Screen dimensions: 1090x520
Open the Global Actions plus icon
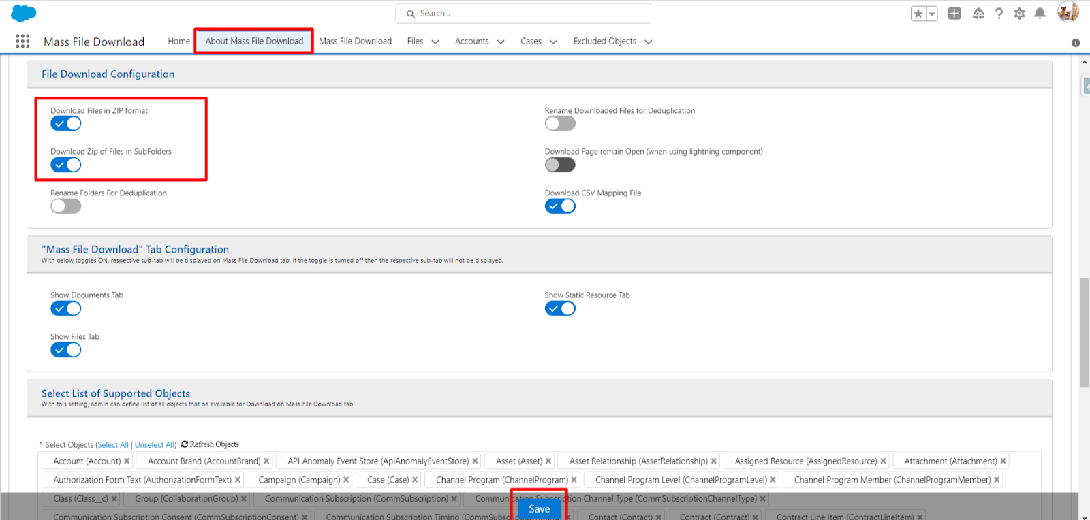(x=954, y=14)
